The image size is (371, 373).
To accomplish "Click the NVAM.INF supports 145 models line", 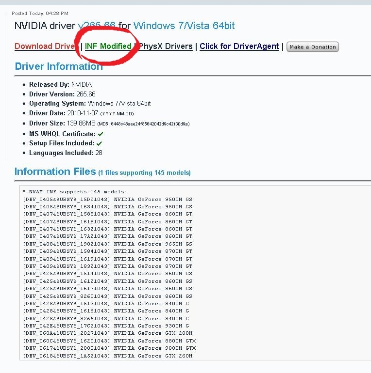I will point(75,192).
